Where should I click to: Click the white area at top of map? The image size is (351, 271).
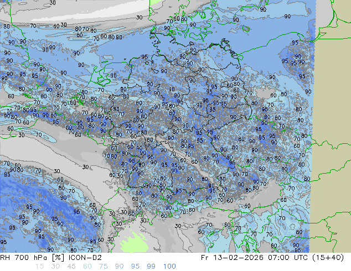[x=111, y=8]
